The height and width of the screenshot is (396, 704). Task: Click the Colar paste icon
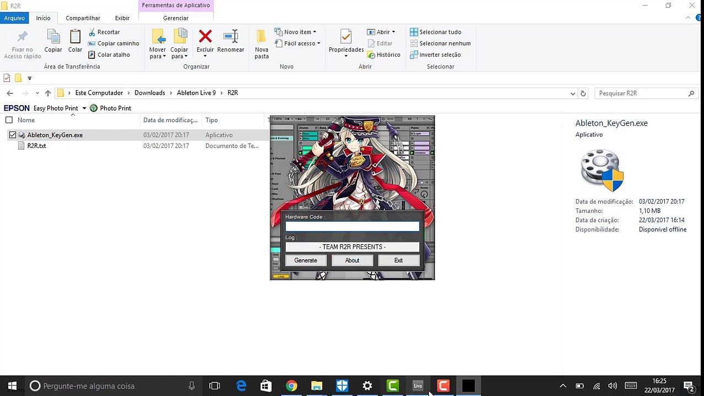75,37
